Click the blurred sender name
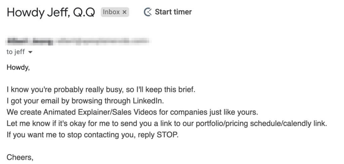The height and width of the screenshot is (164, 344). (x=30, y=41)
